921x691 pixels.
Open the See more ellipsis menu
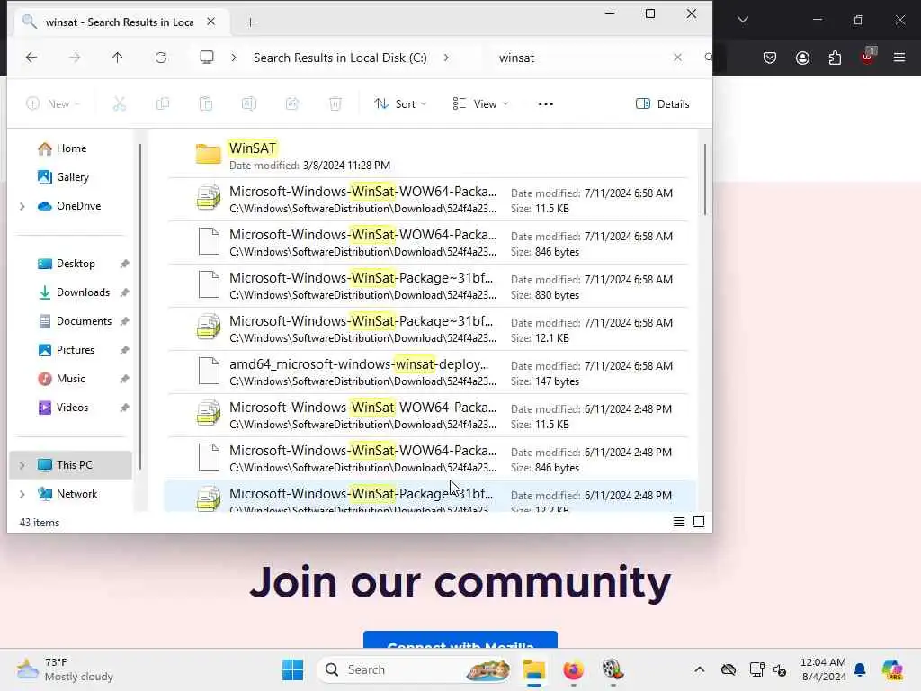tap(546, 104)
